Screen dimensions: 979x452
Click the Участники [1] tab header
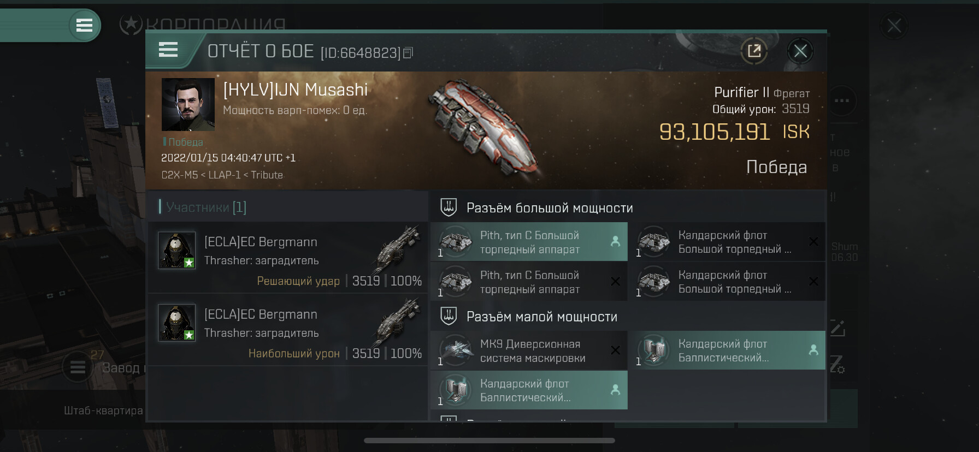(206, 207)
